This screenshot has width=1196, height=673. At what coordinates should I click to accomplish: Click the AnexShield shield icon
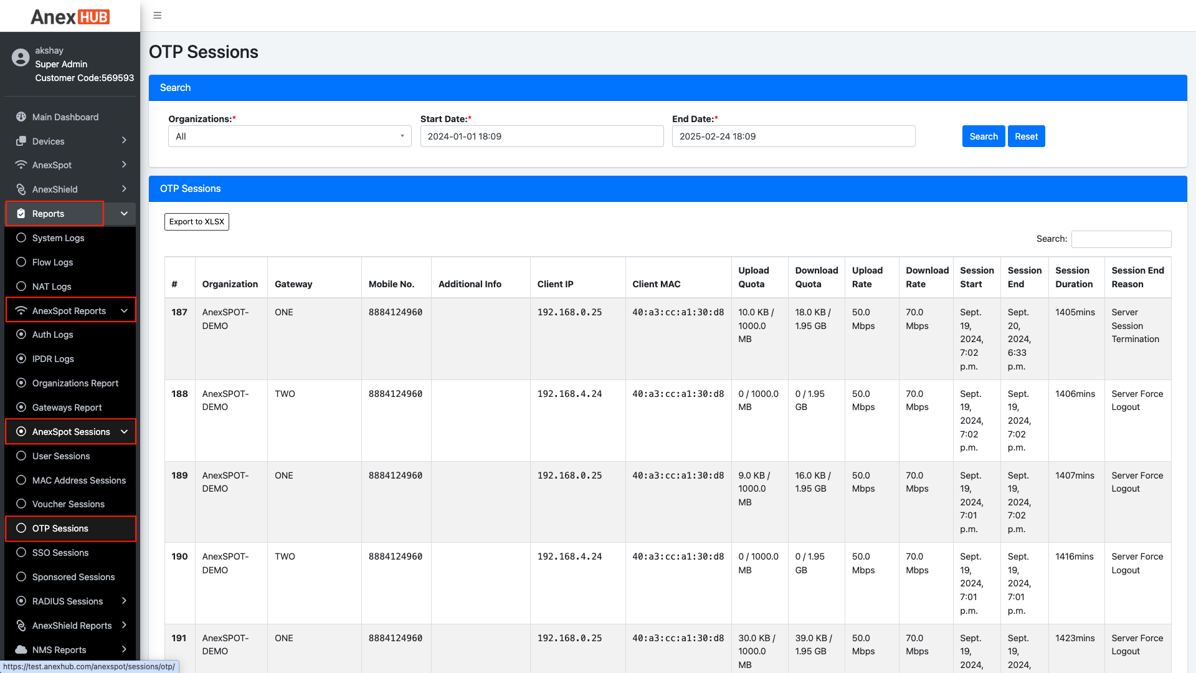tap(21, 189)
